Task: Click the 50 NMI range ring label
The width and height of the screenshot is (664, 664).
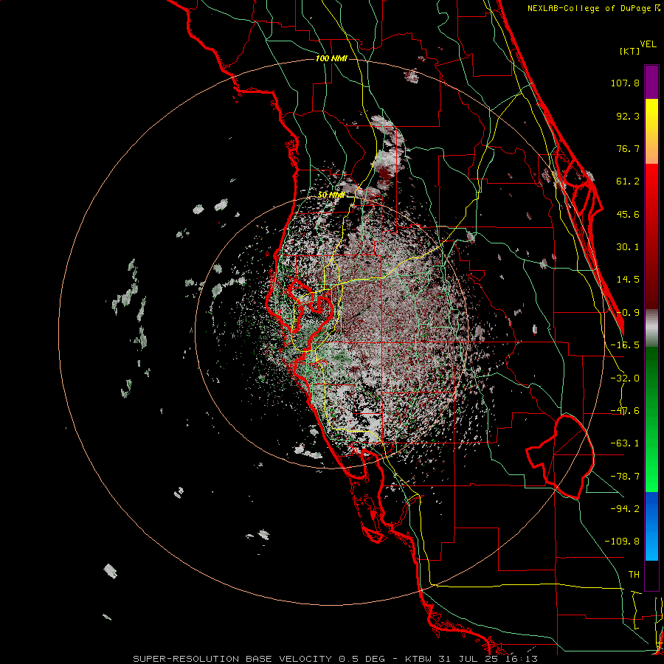Action: pyautogui.click(x=331, y=195)
